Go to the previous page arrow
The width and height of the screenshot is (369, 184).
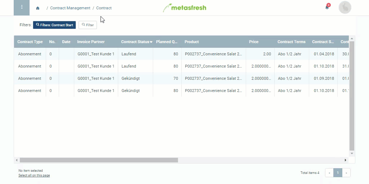point(329,173)
